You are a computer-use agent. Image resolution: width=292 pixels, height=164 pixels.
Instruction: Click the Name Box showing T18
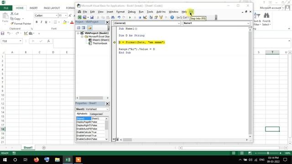11,41
